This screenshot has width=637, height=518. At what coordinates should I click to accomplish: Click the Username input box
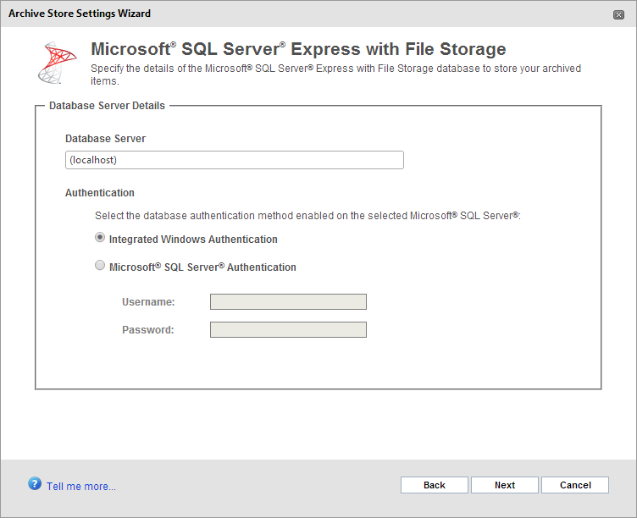click(288, 302)
